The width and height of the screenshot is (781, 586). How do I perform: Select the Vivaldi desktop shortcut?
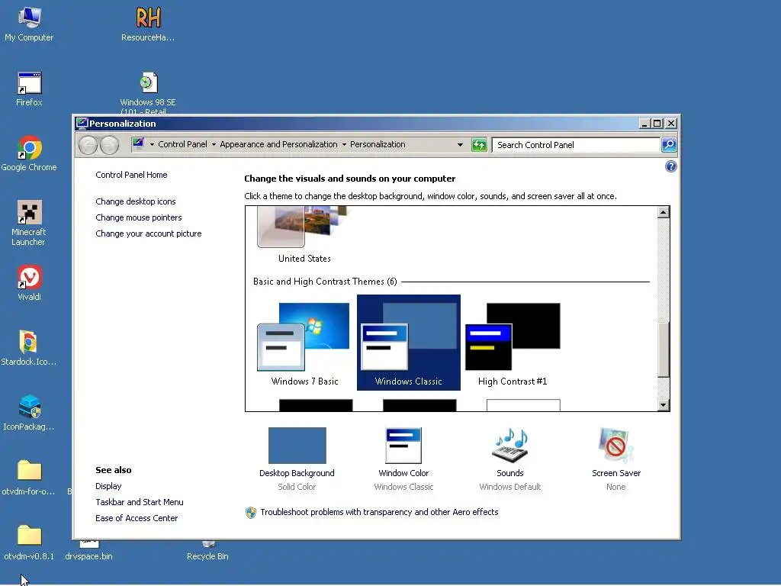[x=29, y=283]
